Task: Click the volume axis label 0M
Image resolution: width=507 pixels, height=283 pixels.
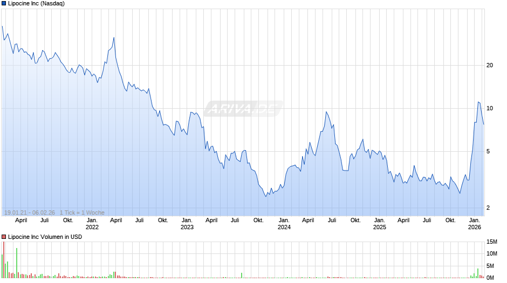Action: coord(490,278)
